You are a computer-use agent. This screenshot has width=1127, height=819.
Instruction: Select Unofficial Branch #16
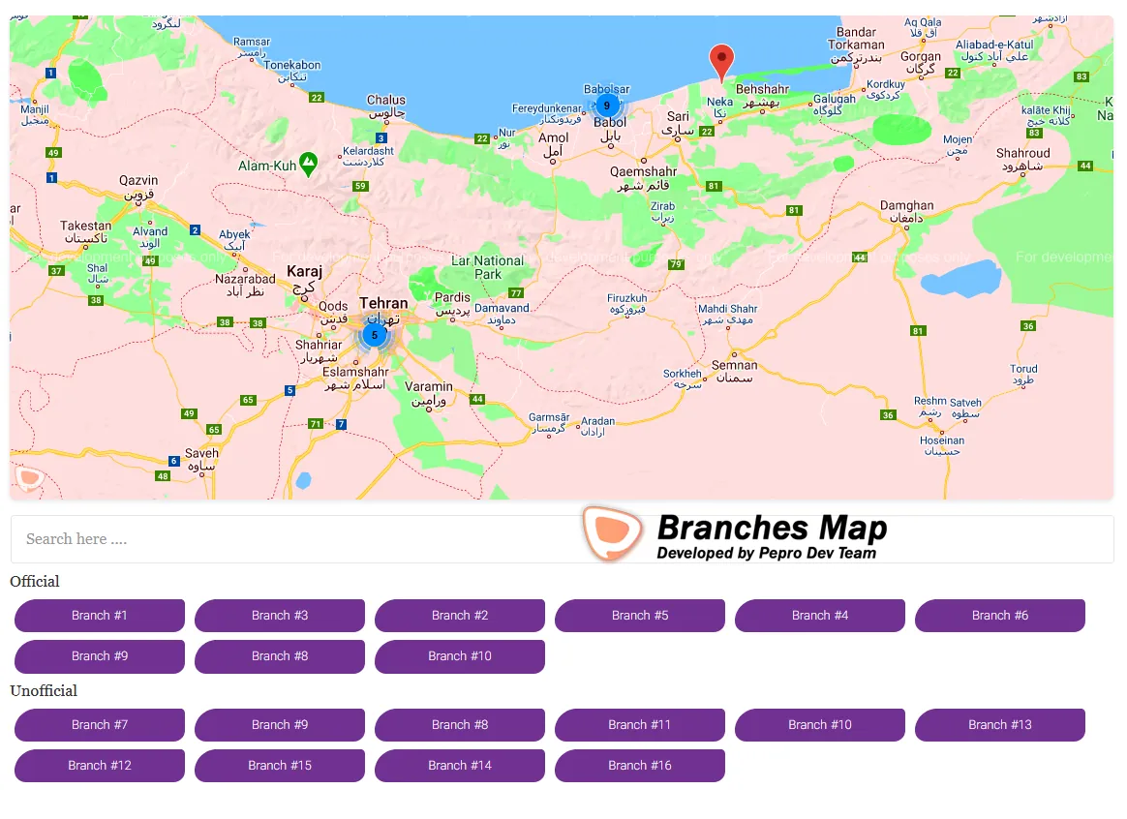tap(640, 766)
